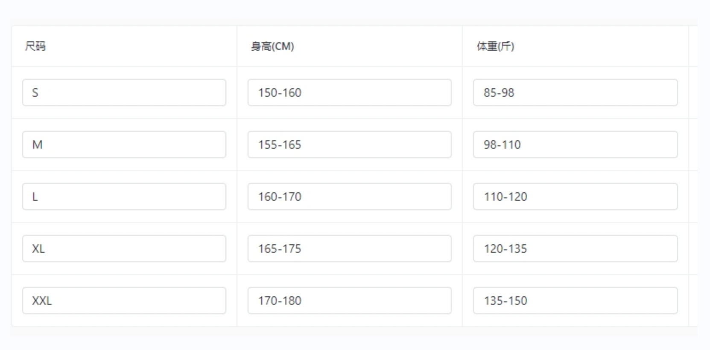
Task: Click the 体重(斤) column header
Action: pyautogui.click(x=495, y=46)
